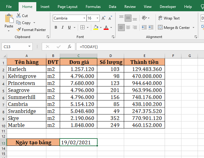Click the Insert Function fx icon
The image size is (204, 158).
click(70, 47)
